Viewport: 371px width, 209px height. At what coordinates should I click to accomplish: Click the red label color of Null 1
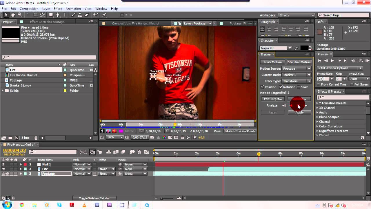pos(25,164)
